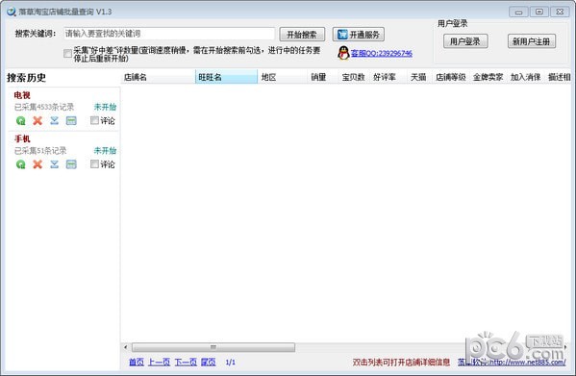576x376 pixels.
Task: Enable 评论 checkbox for 电视 entry
Action: [x=94, y=120]
